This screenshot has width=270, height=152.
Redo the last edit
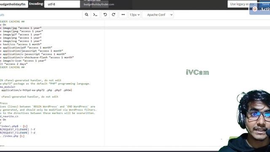click(x=113, y=15)
